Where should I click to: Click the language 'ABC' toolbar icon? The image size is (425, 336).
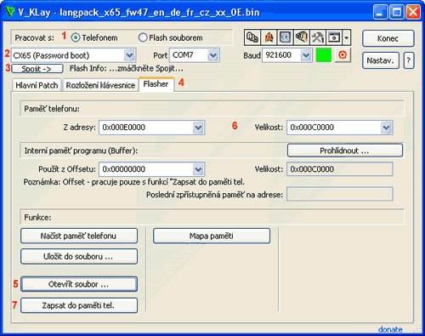click(x=252, y=37)
